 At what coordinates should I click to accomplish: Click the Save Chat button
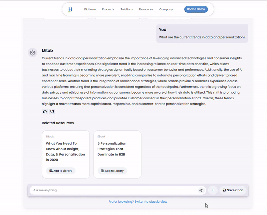tap(233, 190)
